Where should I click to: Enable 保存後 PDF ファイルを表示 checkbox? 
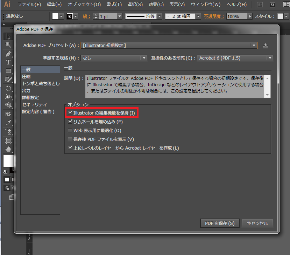70,139
